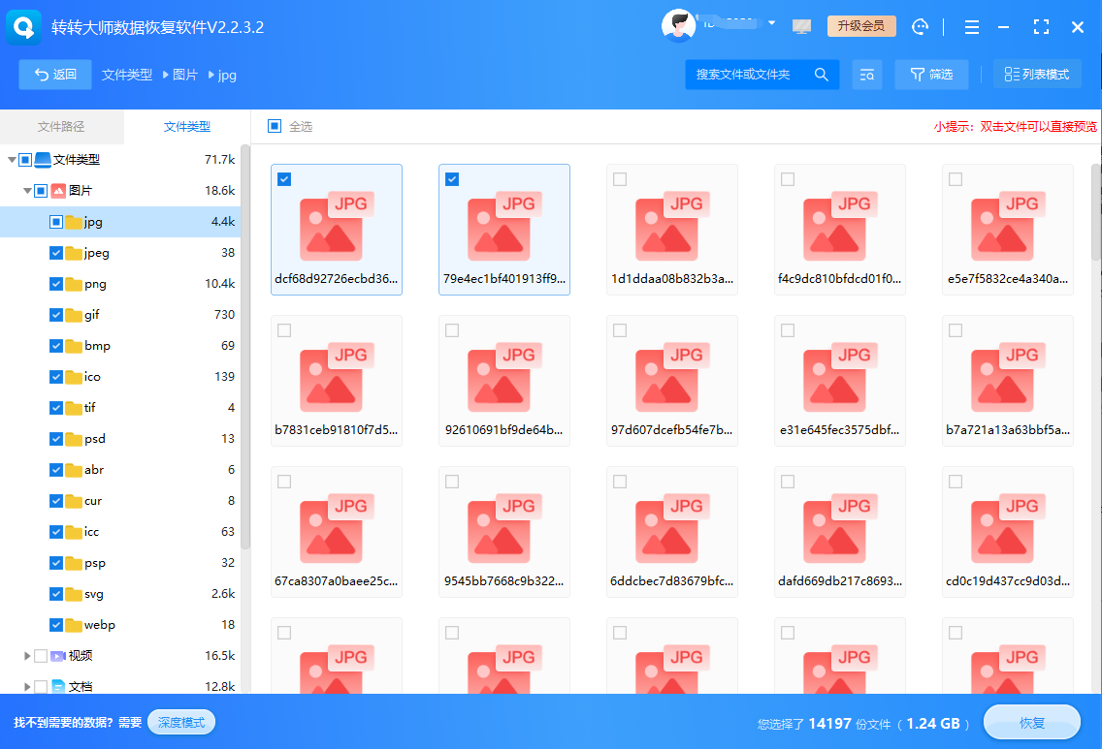
Task: Click the customer service headset icon
Action: [921, 27]
